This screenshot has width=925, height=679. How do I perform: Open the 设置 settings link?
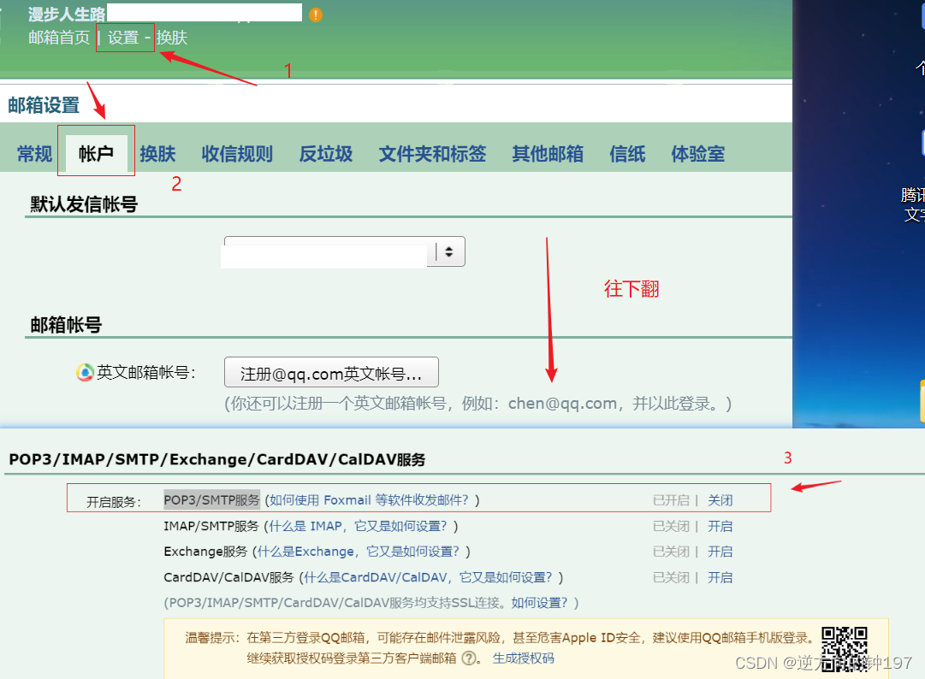tap(123, 38)
